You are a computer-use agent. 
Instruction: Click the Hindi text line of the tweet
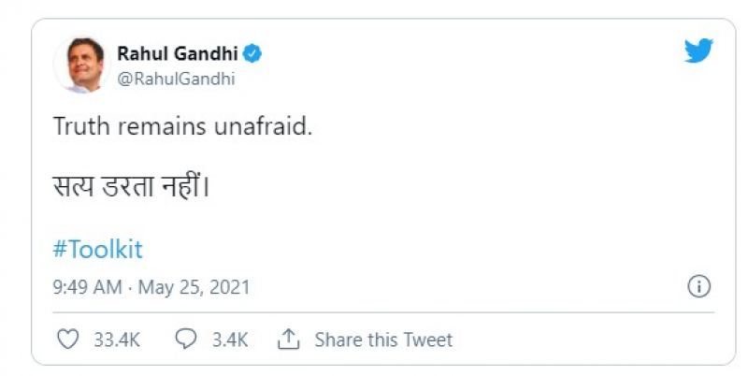pos(132,188)
